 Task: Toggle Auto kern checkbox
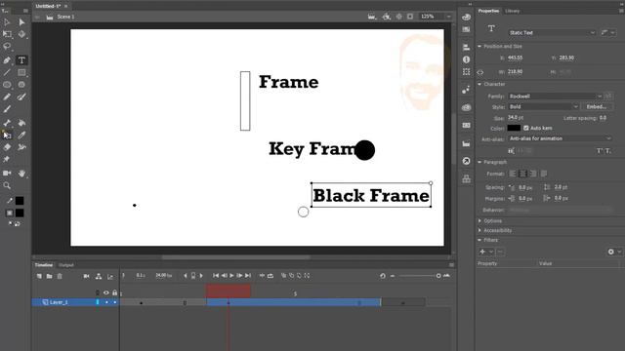click(x=526, y=128)
